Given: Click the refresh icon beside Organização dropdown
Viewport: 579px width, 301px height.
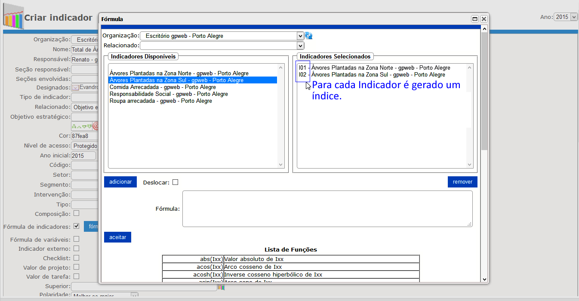Looking at the screenshot, I should tap(308, 36).
